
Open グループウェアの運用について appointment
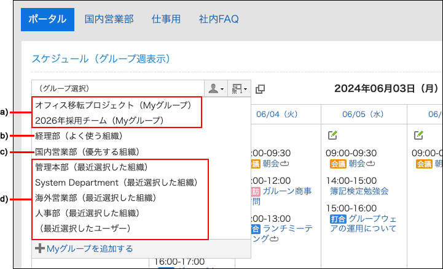point(363,224)
